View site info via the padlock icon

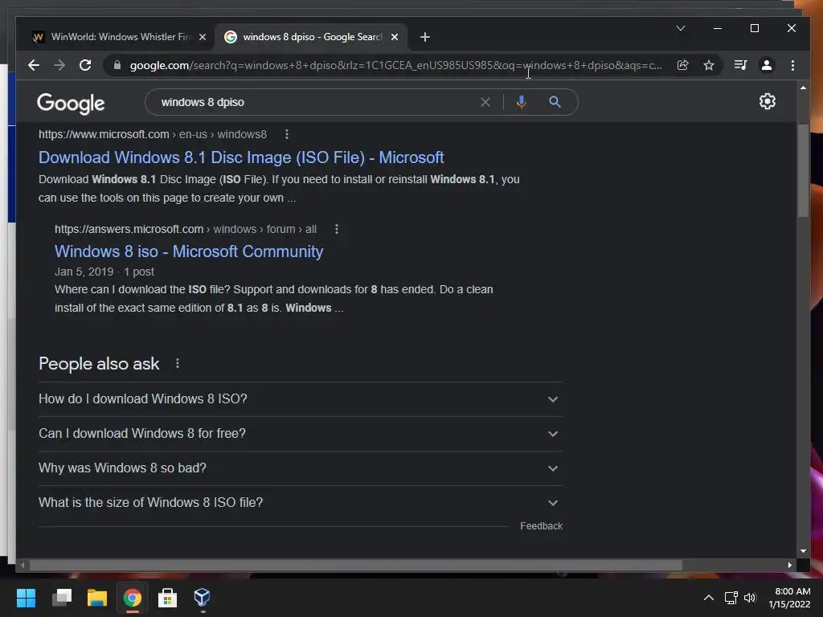click(x=117, y=65)
